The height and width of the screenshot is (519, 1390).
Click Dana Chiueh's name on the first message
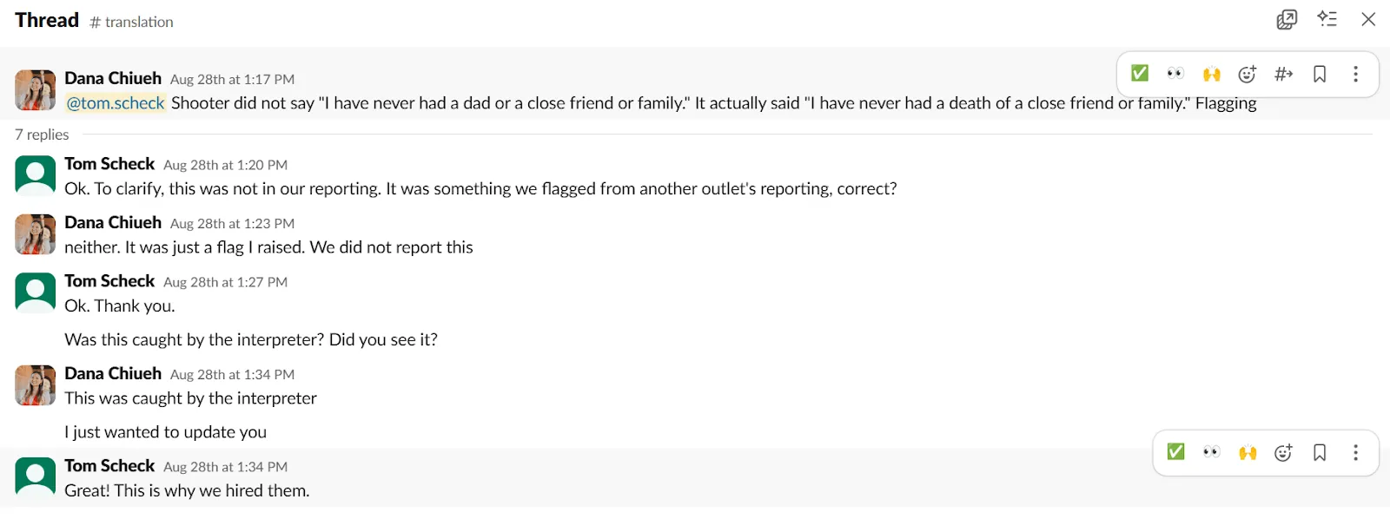(x=113, y=78)
